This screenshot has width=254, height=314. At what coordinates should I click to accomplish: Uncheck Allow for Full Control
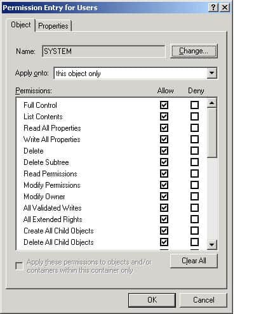(x=164, y=105)
